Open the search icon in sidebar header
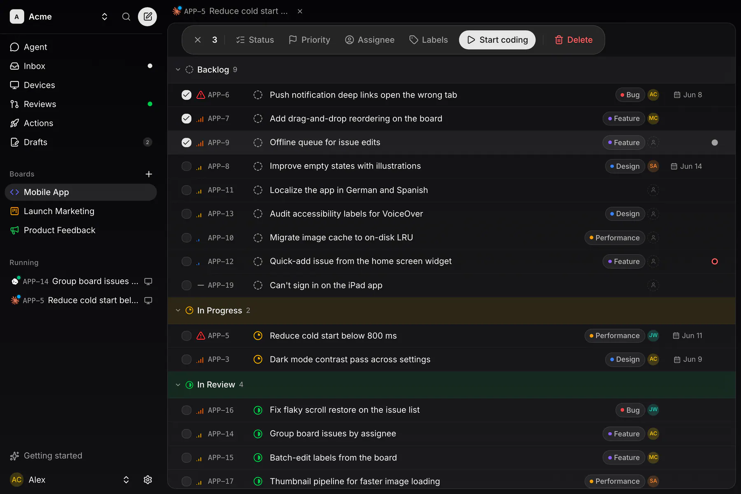741x494 pixels. tap(126, 16)
